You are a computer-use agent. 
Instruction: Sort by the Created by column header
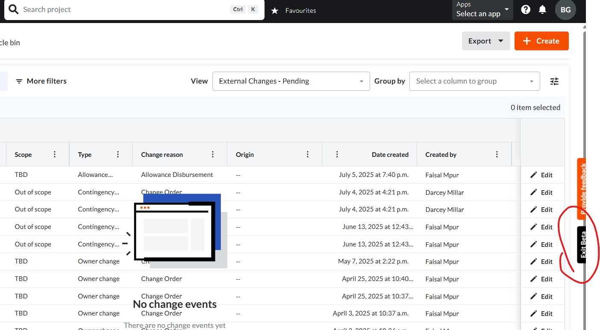pyautogui.click(x=441, y=155)
